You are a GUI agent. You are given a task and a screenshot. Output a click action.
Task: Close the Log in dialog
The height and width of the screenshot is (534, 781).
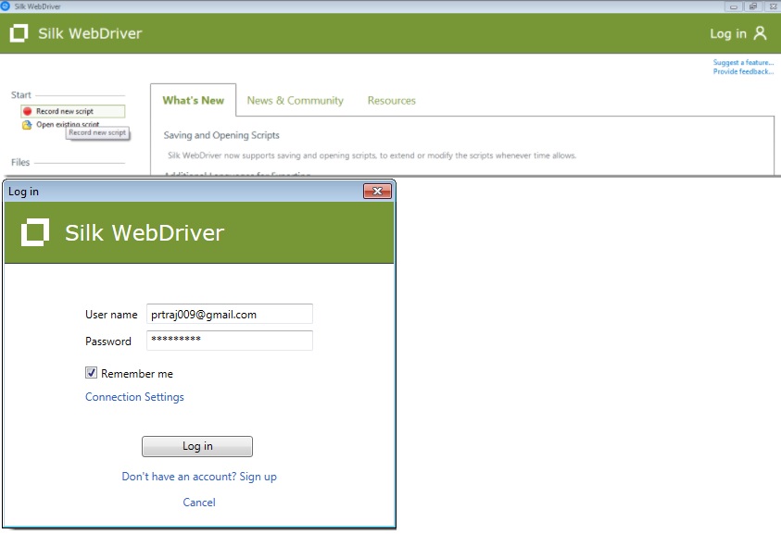point(377,191)
